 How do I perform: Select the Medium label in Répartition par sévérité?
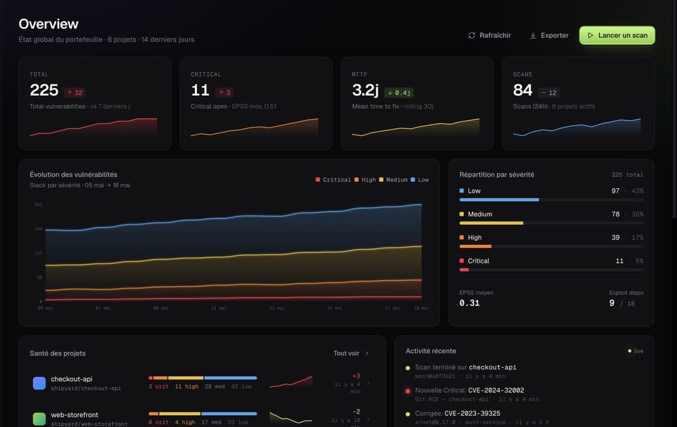[480, 214]
